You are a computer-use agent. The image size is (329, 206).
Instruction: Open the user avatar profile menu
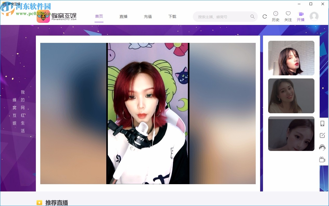(x=314, y=16)
